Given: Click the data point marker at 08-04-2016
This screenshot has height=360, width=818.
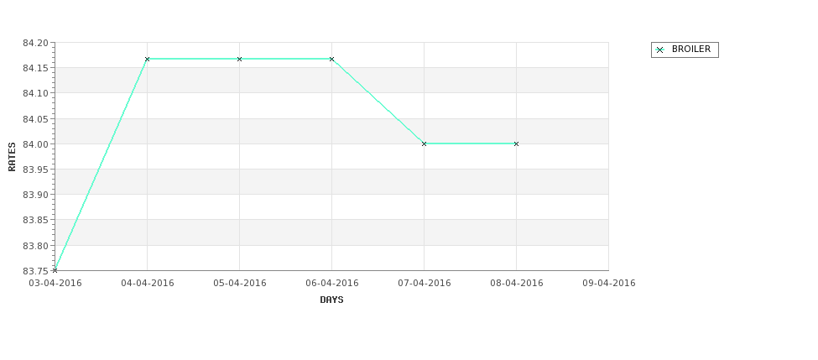Looking at the screenshot, I should coord(517,143).
